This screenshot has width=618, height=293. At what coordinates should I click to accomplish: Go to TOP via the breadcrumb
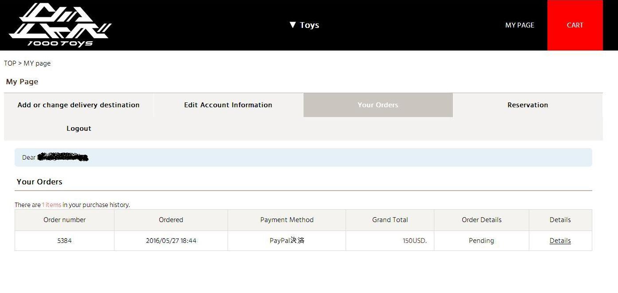point(10,63)
